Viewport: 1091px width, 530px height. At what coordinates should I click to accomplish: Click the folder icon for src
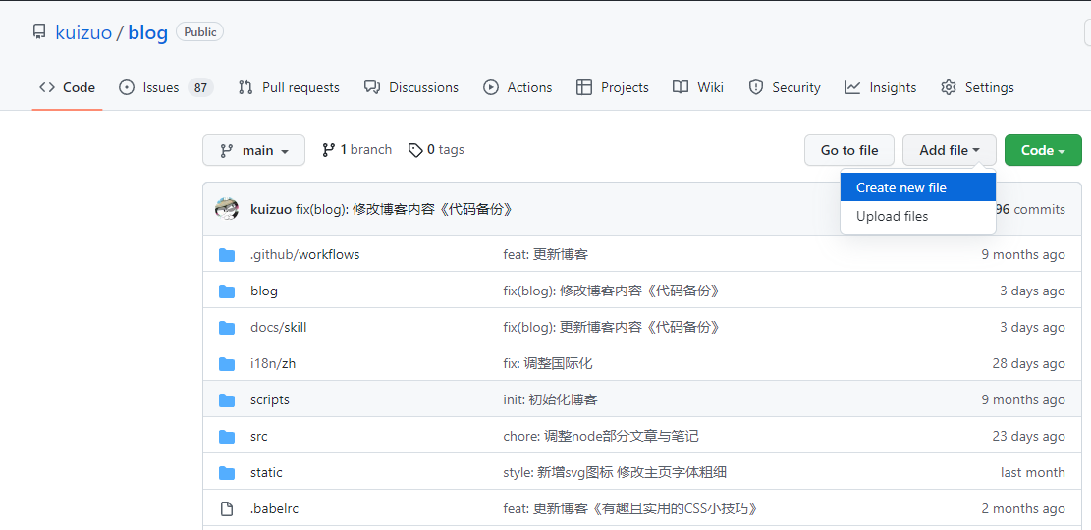[x=227, y=436]
